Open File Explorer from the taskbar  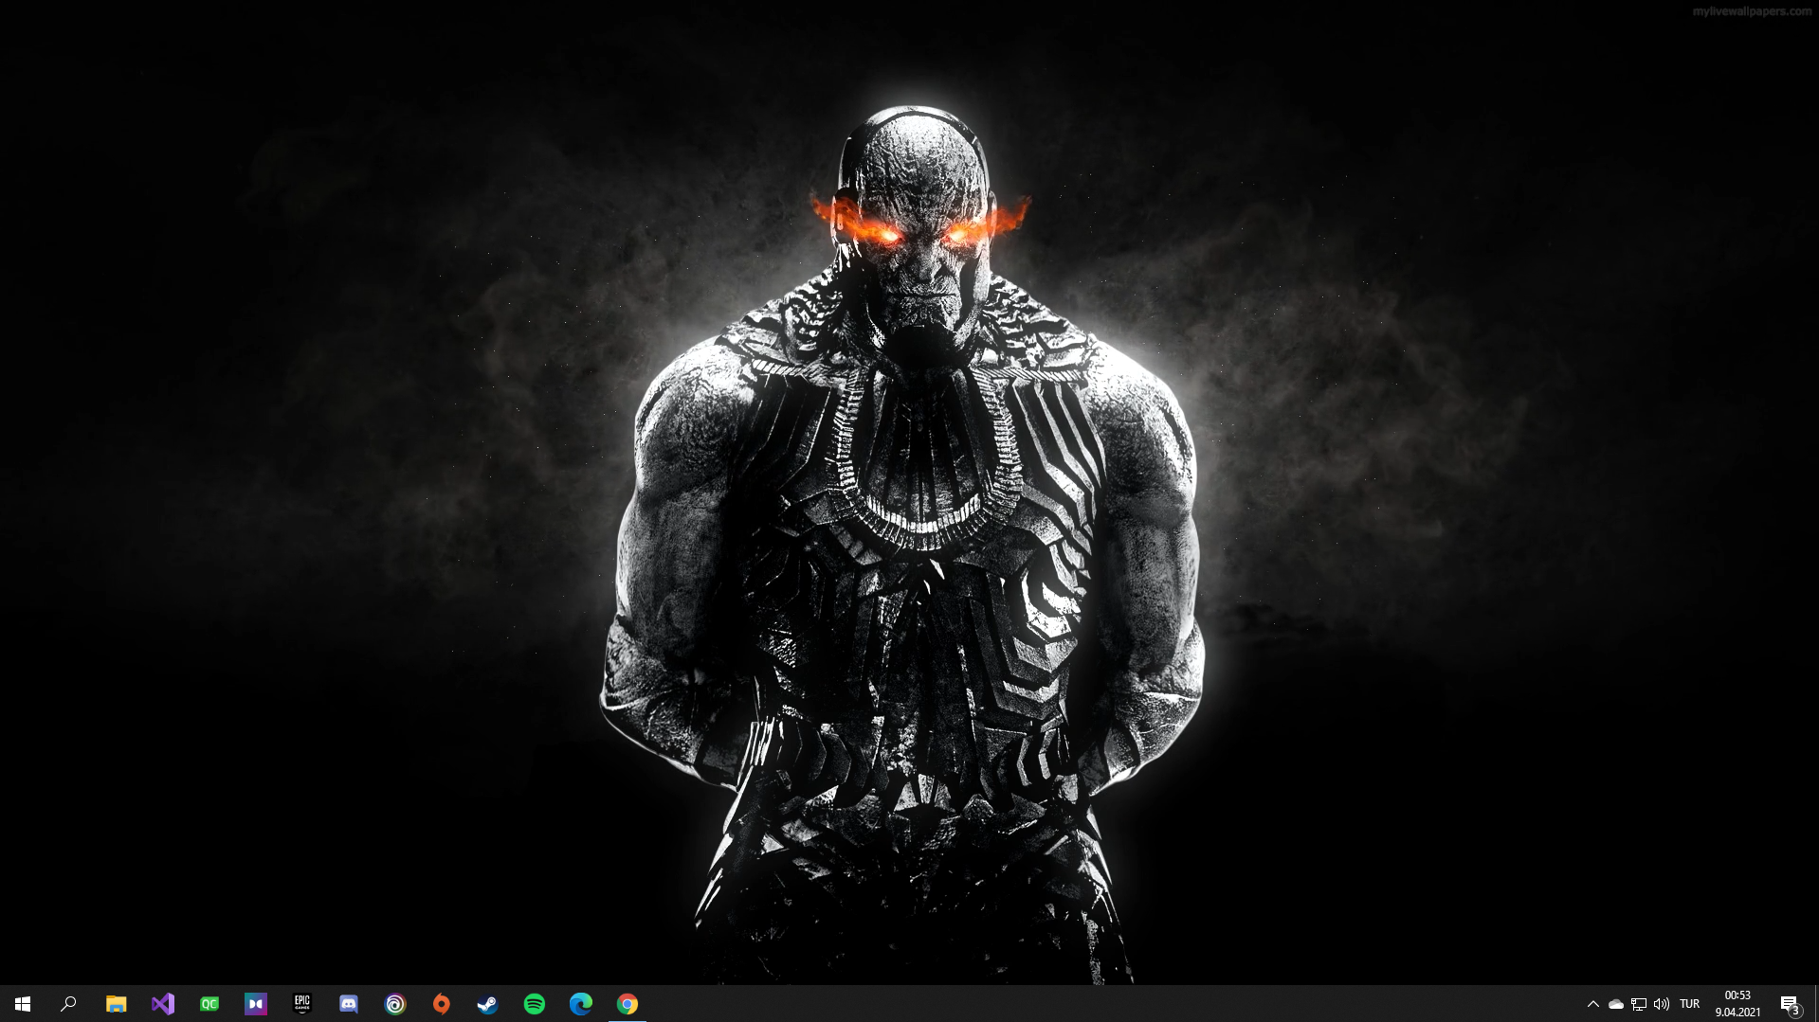[116, 1003]
